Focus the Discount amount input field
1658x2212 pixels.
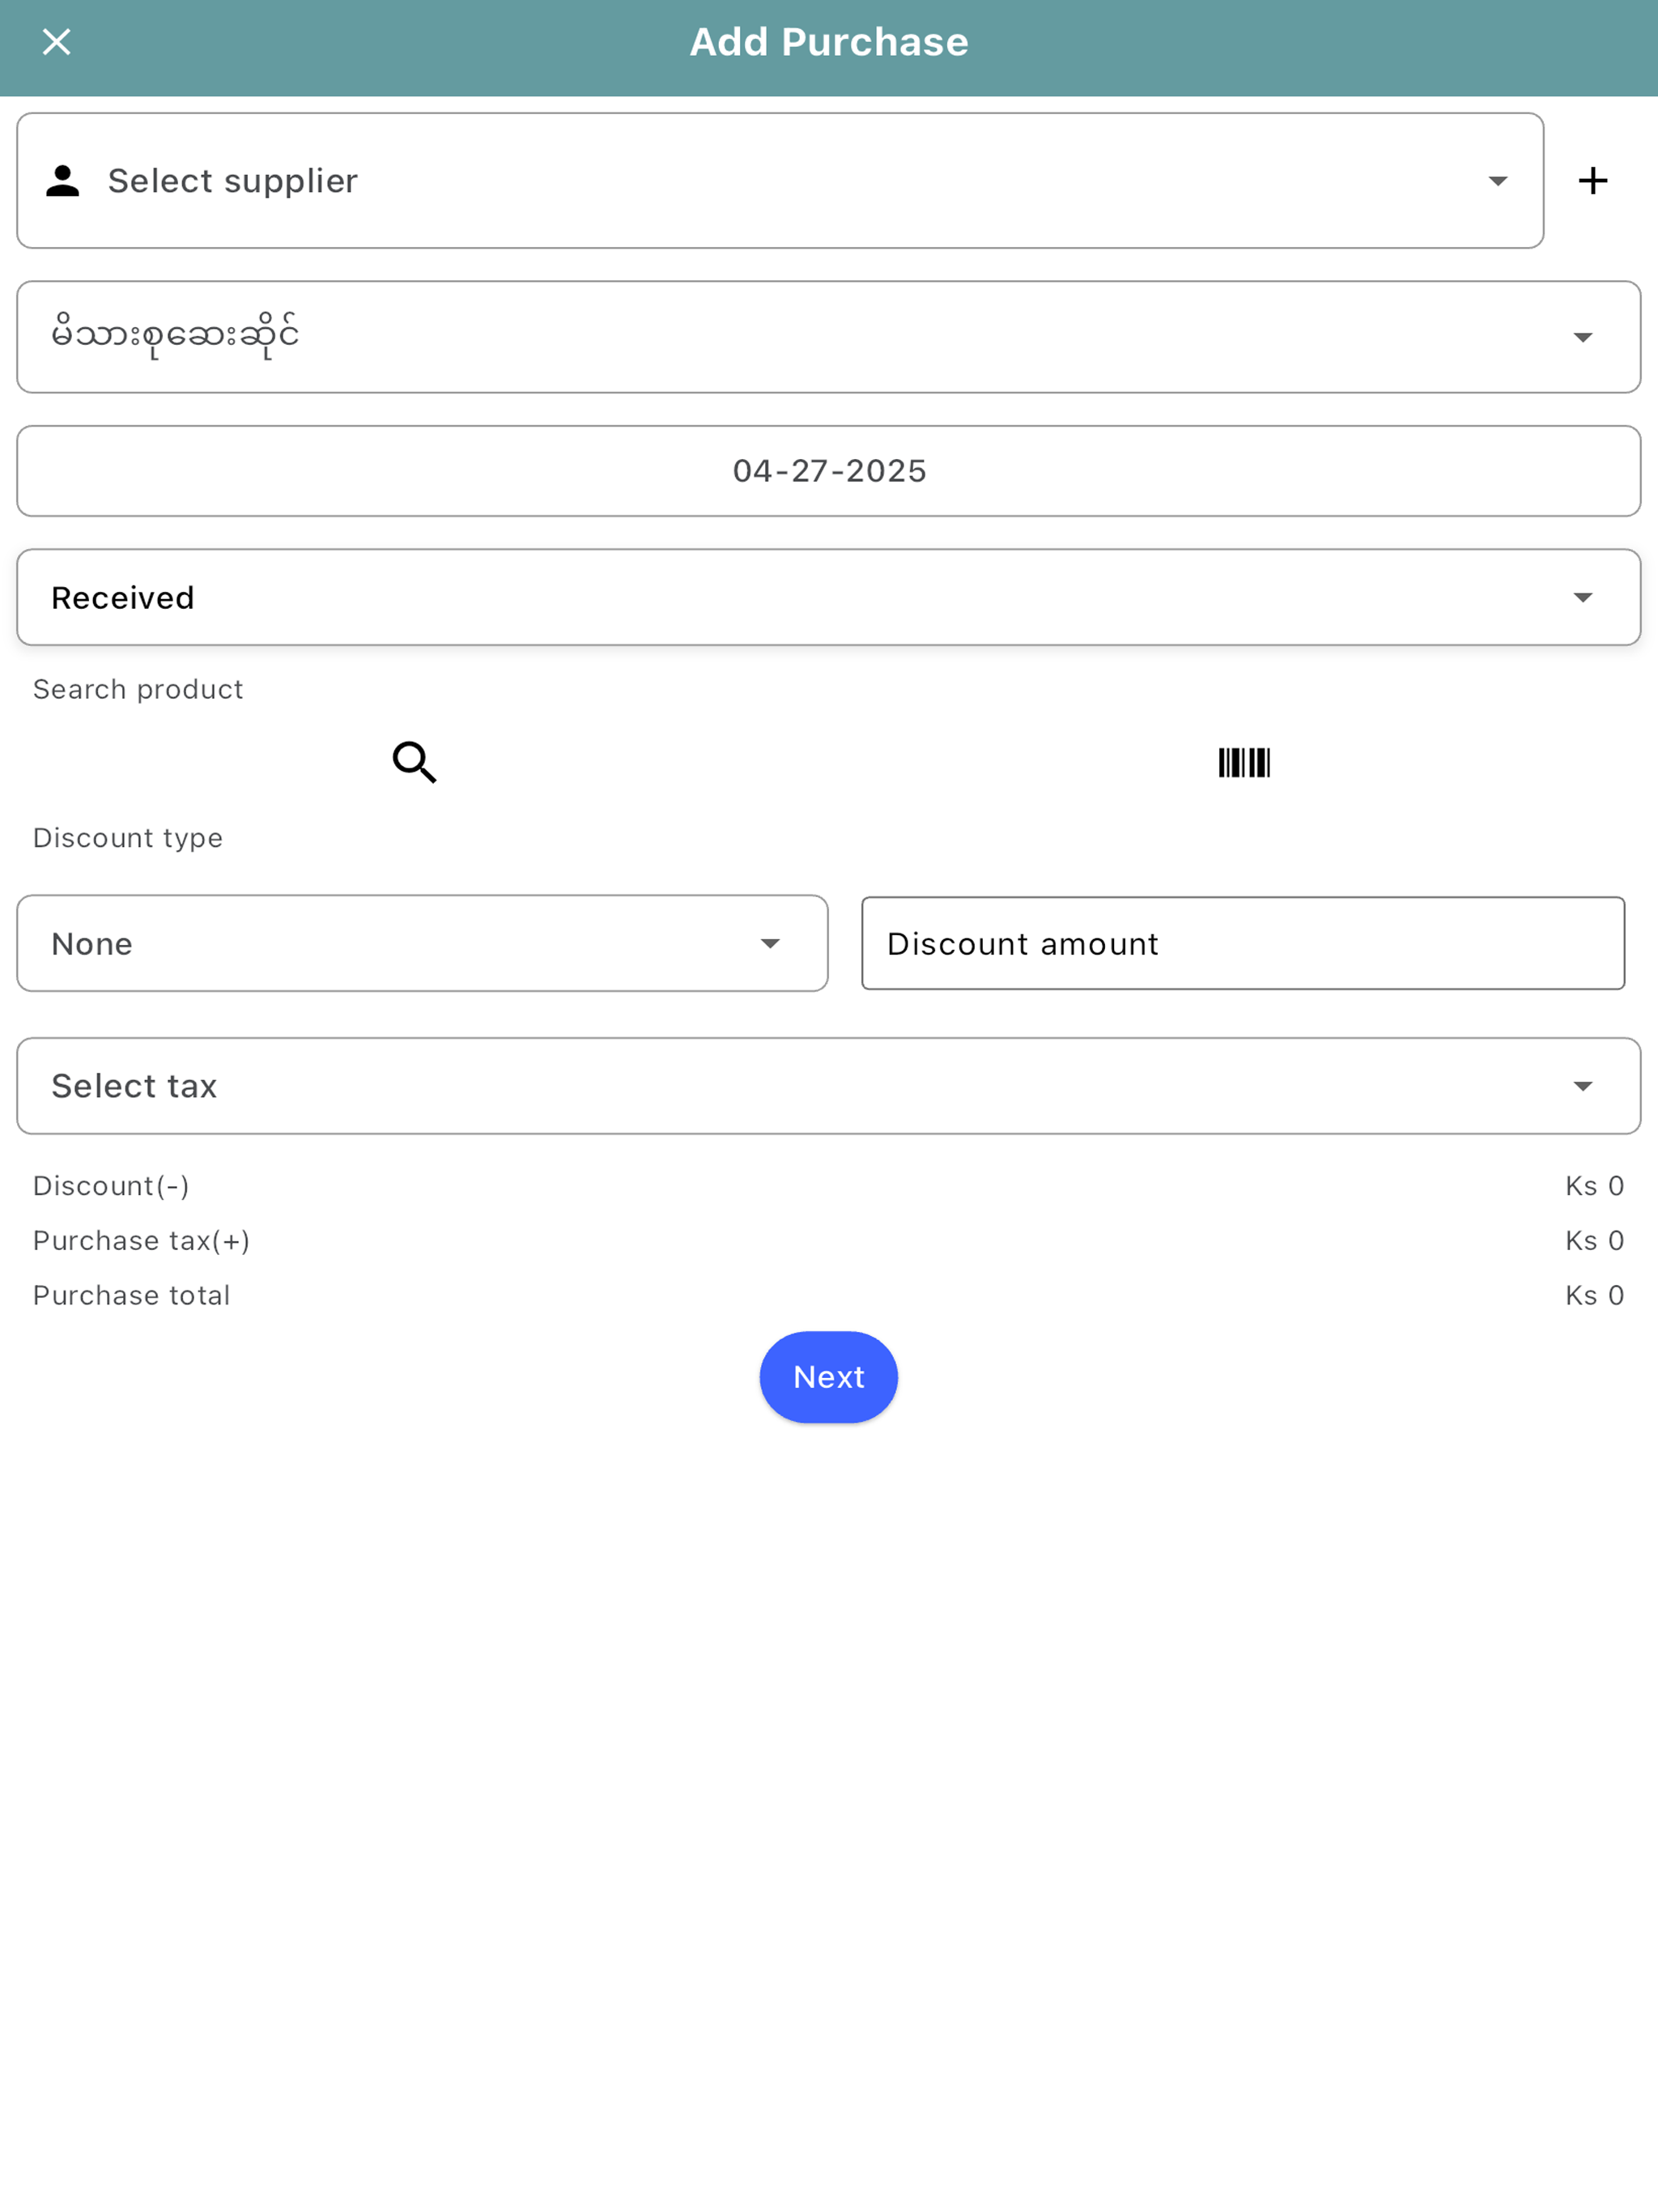tap(1243, 943)
